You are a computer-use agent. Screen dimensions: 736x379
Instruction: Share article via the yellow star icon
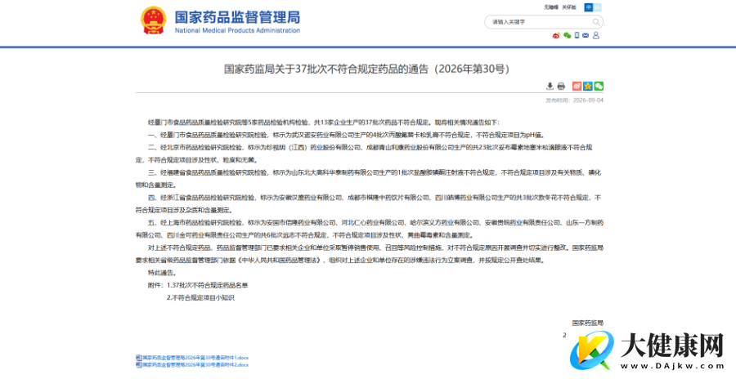click(x=588, y=87)
